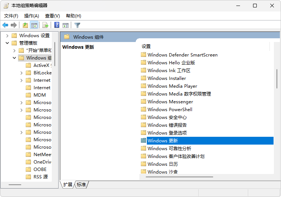Image resolution: width=281 pixels, height=197 pixels.
Task: Click the folder icon beside RSS 源
Action: [28, 177]
